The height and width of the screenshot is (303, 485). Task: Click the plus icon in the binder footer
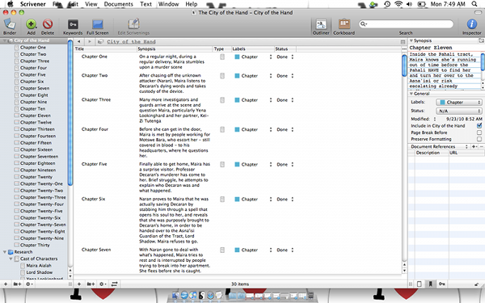point(6,284)
